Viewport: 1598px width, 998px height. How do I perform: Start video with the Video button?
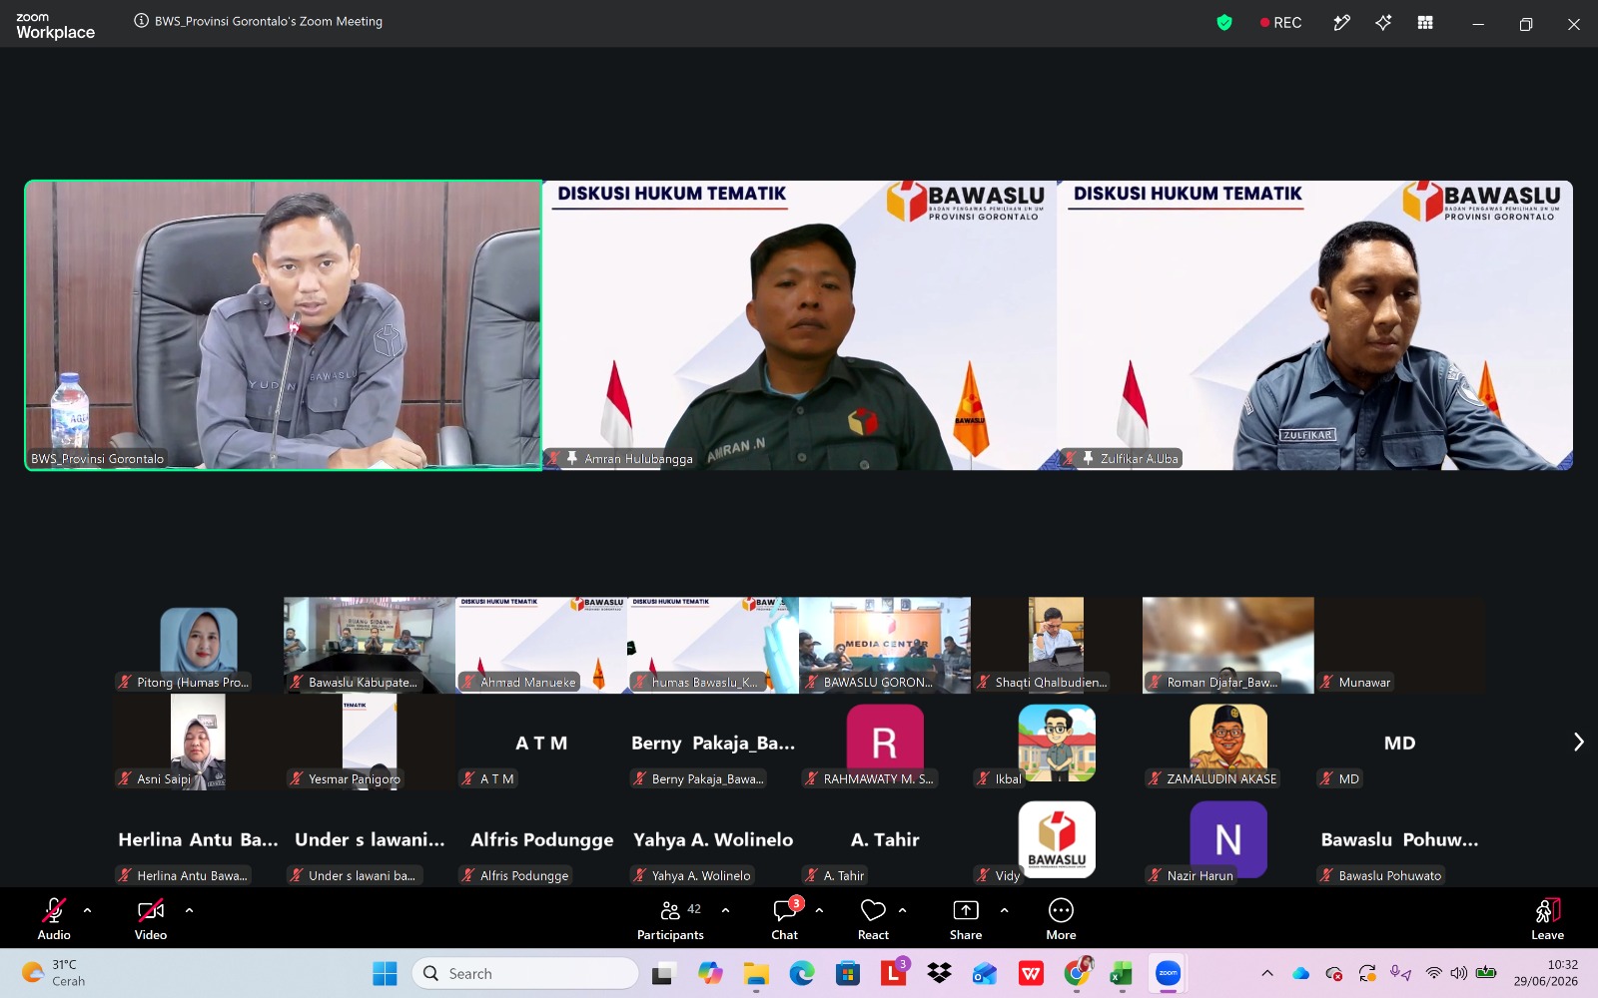(151, 918)
